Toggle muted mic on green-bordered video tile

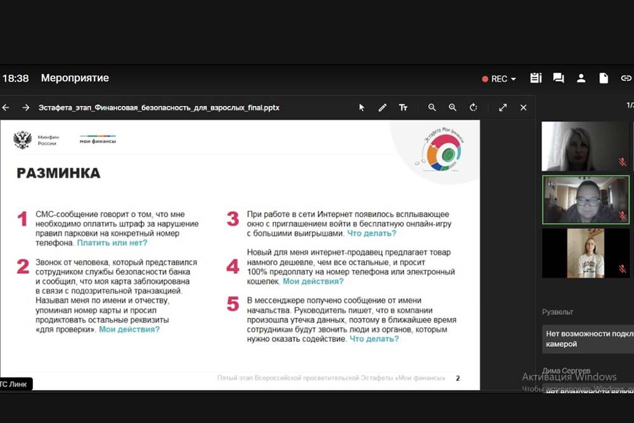(x=622, y=216)
